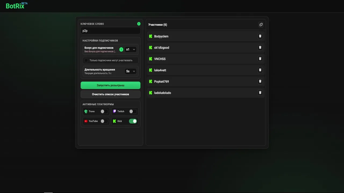Click the 'НАСТРОЙКИ ПОДПИСЧИКОВ' heading
This screenshot has height=193, width=344.
pos(100,41)
